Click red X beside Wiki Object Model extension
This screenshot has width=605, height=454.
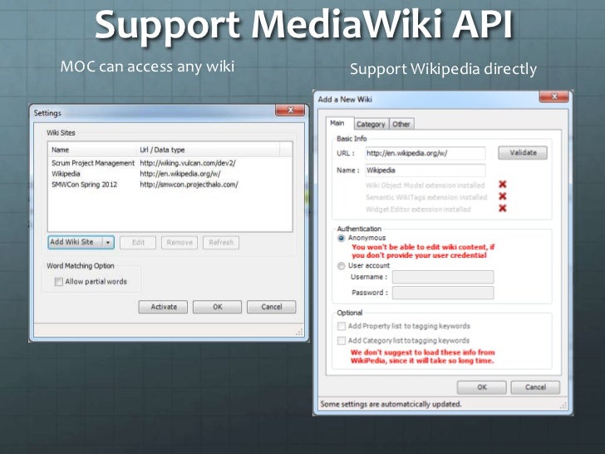point(502,185)
